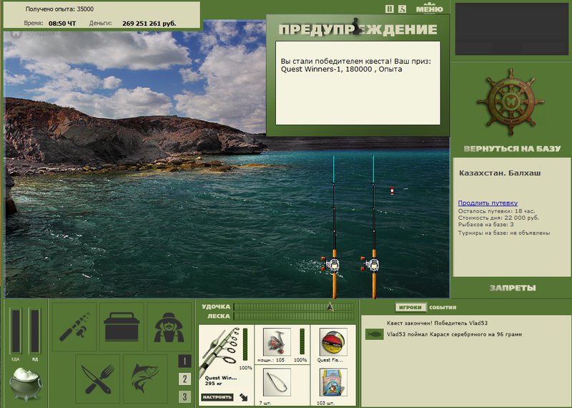Open the tackle box inventory icon
The image size is (572, 408).
(x=122, y=327)
